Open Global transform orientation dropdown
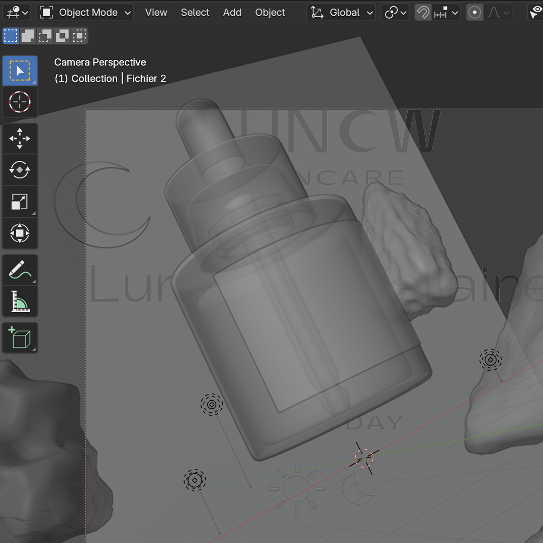 341,13
